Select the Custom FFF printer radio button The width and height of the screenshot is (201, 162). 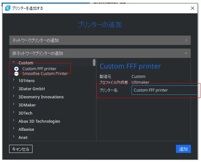coord(16,69)
